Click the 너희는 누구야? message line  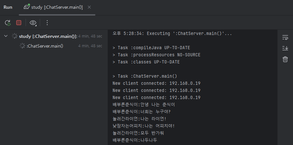pyautogui.click(x=142, y=112)
